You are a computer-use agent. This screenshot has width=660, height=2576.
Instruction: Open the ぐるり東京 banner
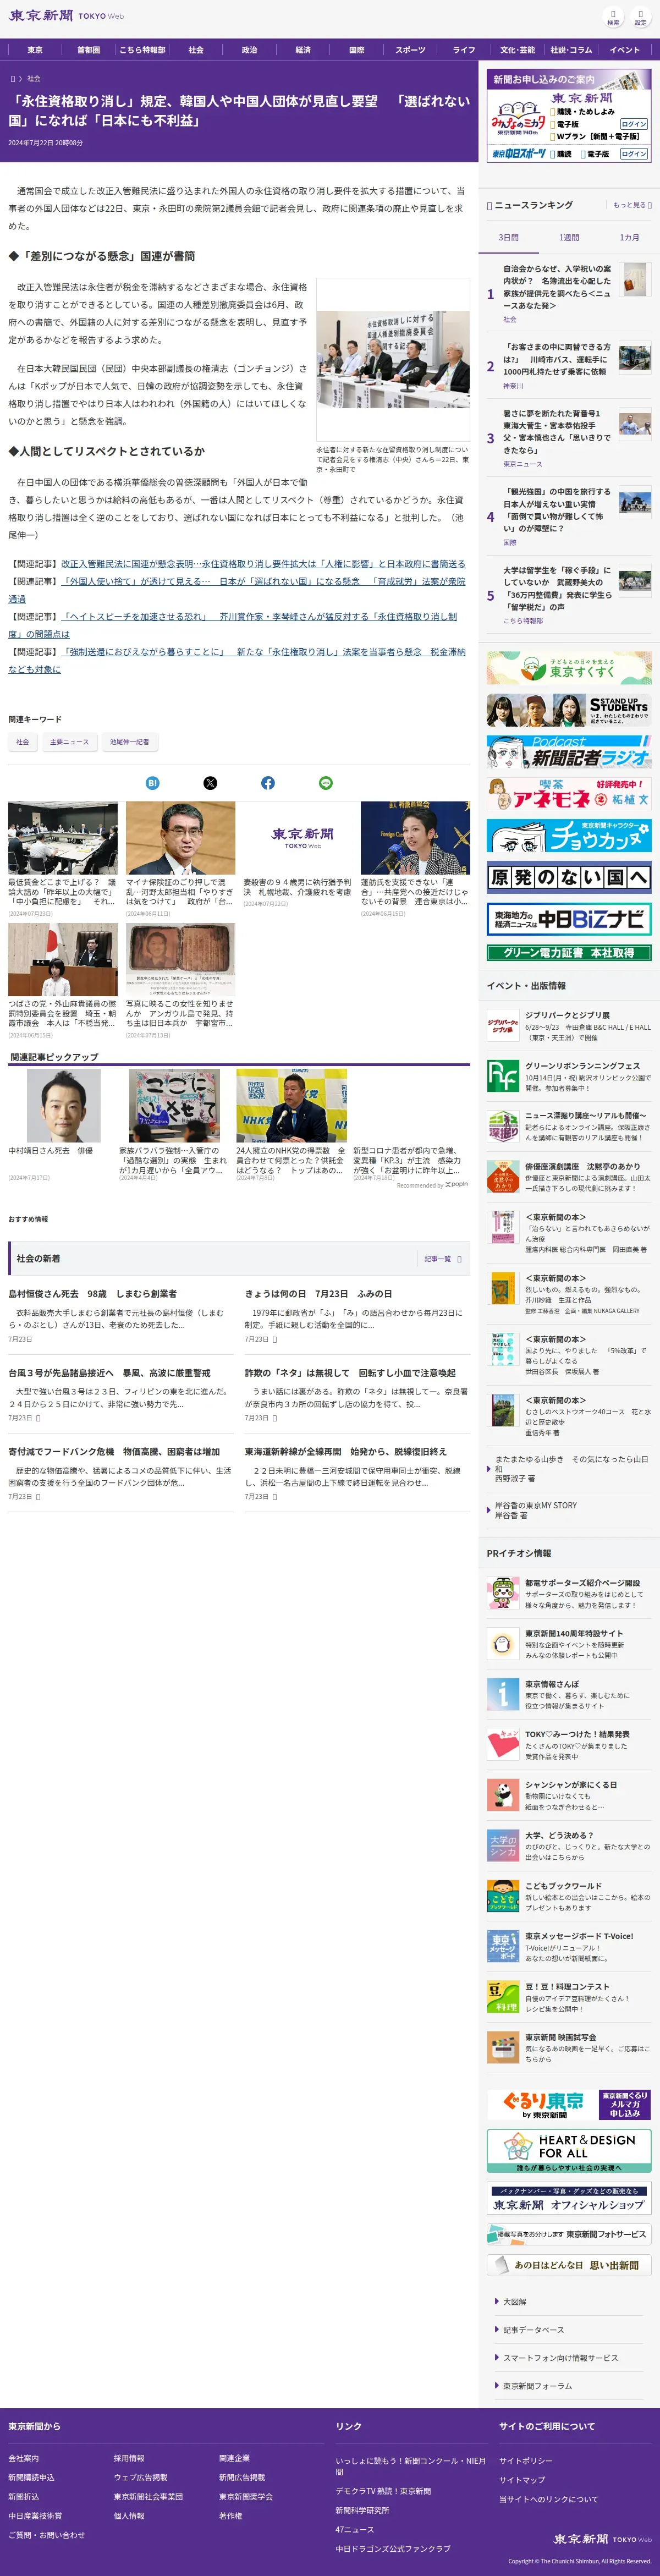[569, 2104]
